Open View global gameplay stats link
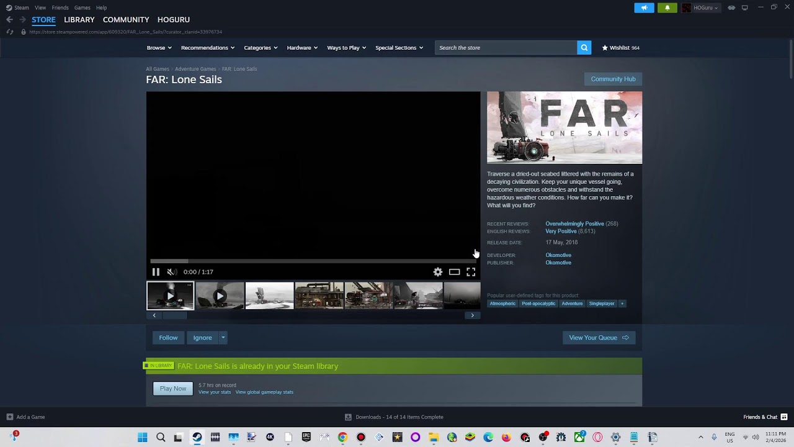Viewport: 794px width, 447px height. [x=264, y=392]
